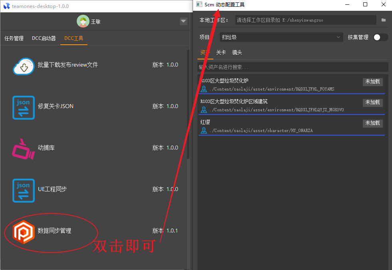
Task: Switch to the 镜头 tab
Action: pos(237,52)
